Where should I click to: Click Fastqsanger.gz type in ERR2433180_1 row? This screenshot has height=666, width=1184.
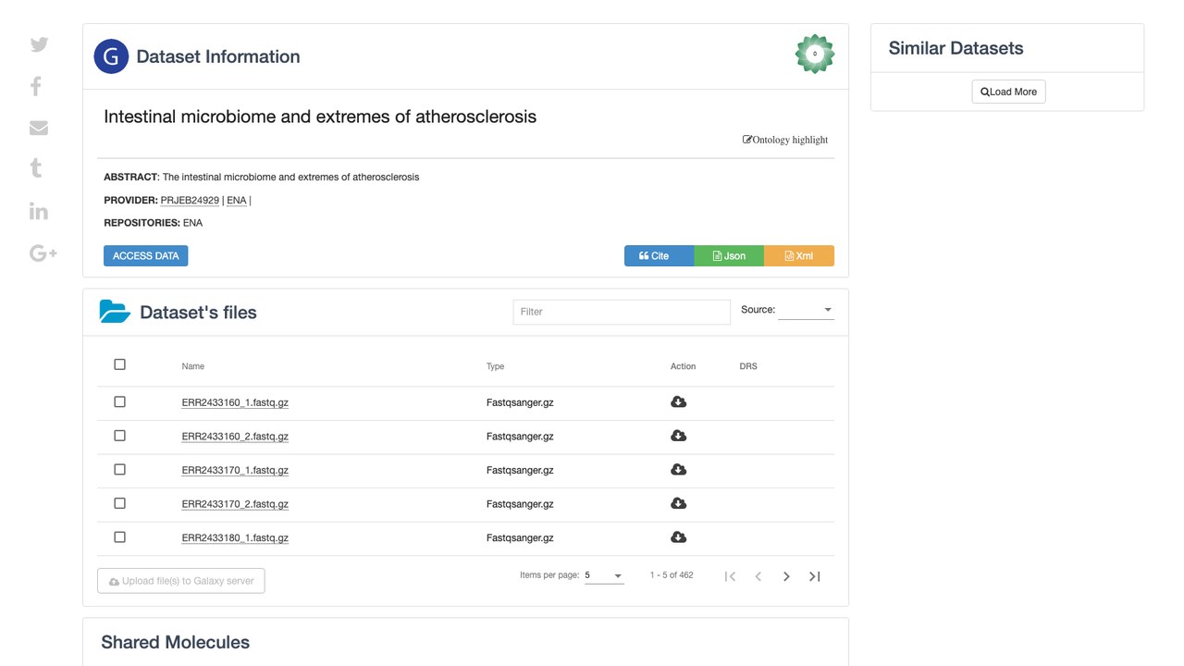point(520,537)
